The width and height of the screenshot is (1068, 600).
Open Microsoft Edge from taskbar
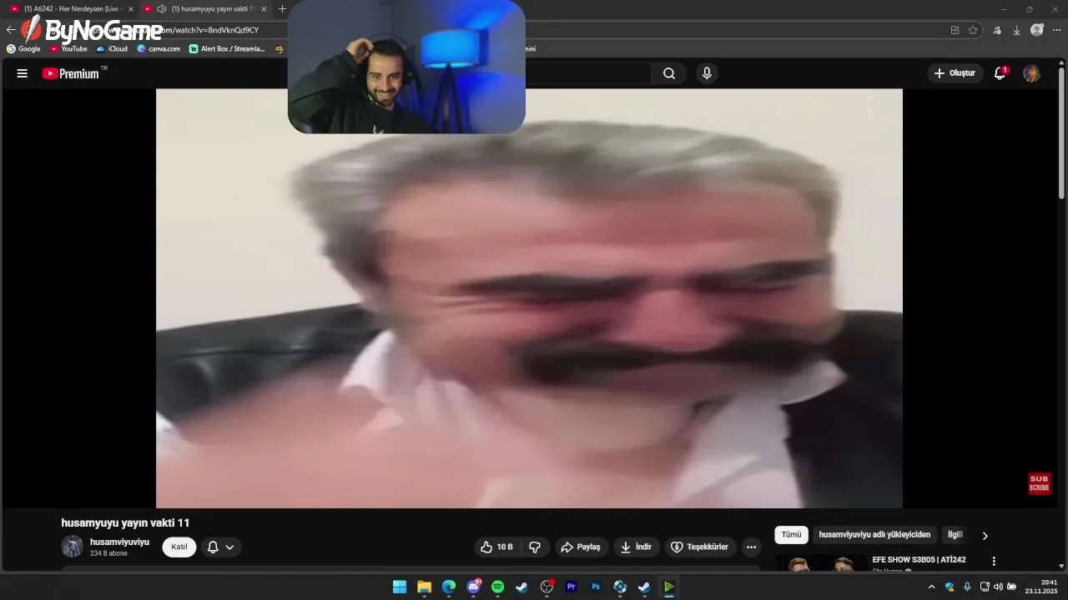[449, 587]
